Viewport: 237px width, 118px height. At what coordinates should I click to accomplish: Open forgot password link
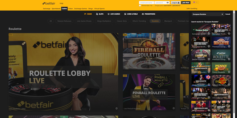[176, 5]
